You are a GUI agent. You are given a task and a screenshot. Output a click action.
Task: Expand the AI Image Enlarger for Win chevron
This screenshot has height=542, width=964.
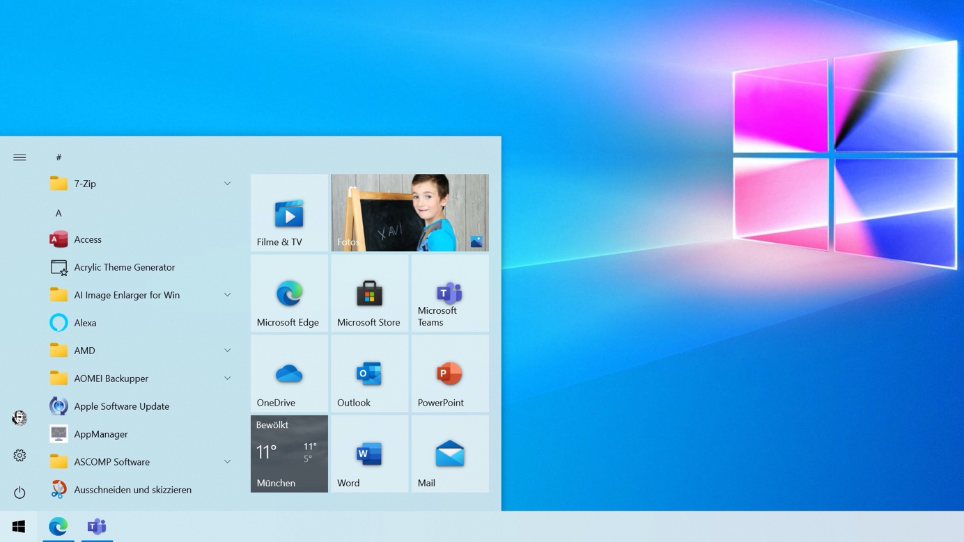point(227,295)
